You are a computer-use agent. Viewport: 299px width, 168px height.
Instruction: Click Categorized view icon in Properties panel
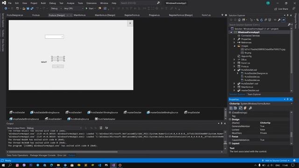coord(231,108)
